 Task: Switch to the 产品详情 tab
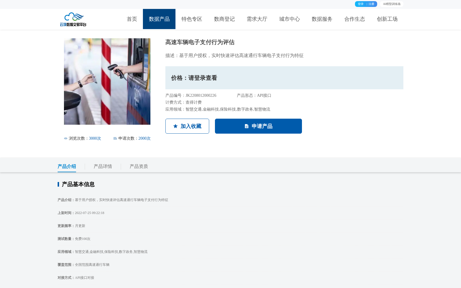103,166
